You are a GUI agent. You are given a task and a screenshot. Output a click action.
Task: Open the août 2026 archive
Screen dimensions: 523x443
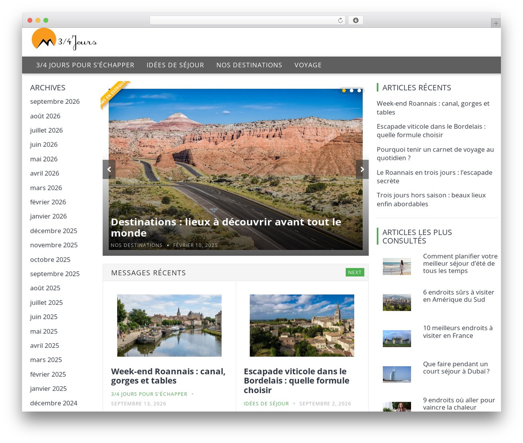pyautogui.click(x=45, y=116)
